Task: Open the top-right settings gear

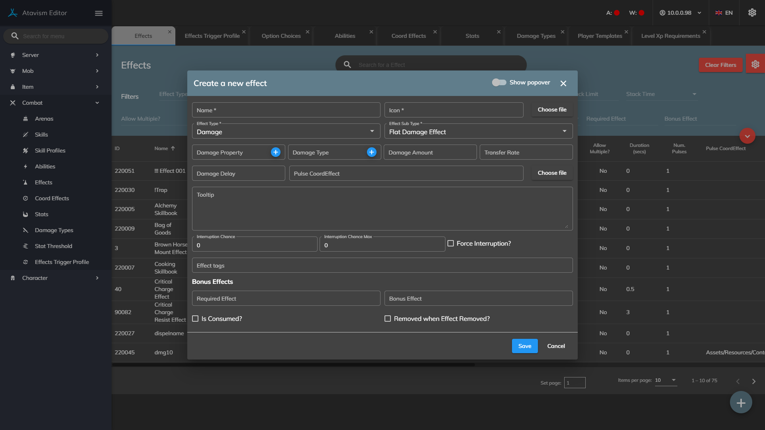Action: (x=752, y=13)
